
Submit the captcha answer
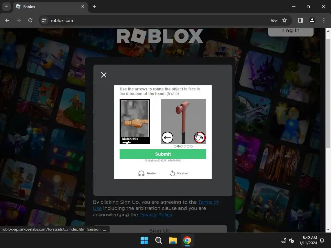163,154
